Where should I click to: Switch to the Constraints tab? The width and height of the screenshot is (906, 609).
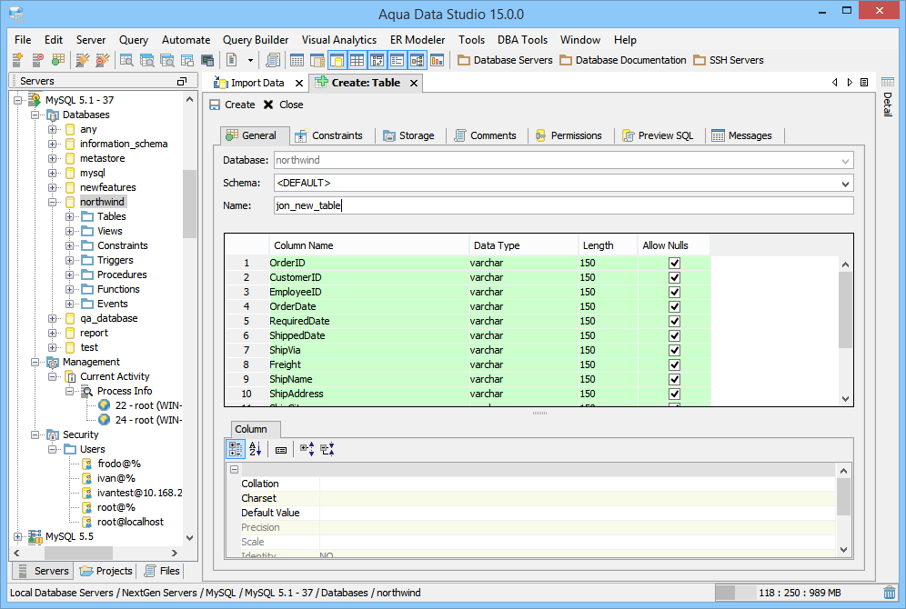pyautogui.click(x=329, y=135)
